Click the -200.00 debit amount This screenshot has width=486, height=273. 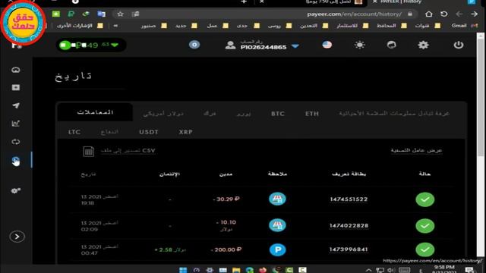pos(226,249)
